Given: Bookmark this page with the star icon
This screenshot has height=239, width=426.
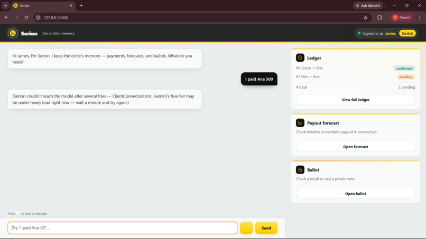Looking at the screenshot, I should coord(365,17).
